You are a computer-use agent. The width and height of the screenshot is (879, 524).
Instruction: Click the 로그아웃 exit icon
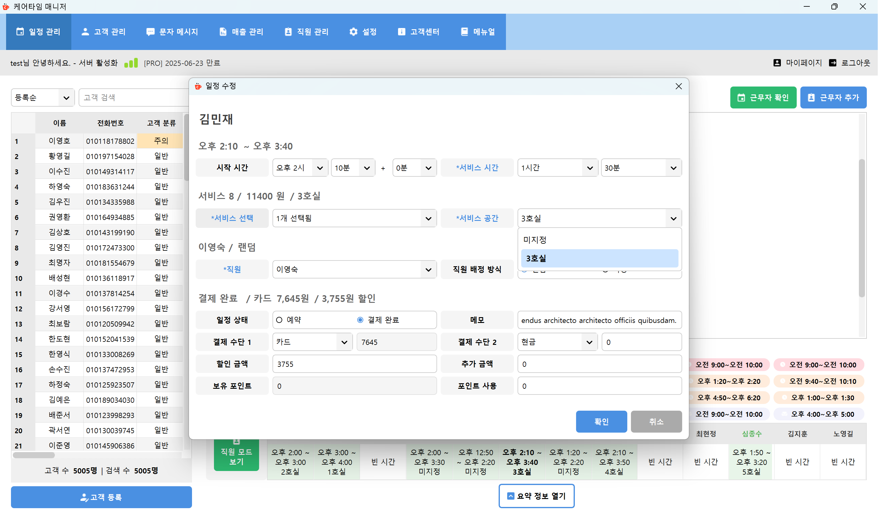[x=833, y=62]
